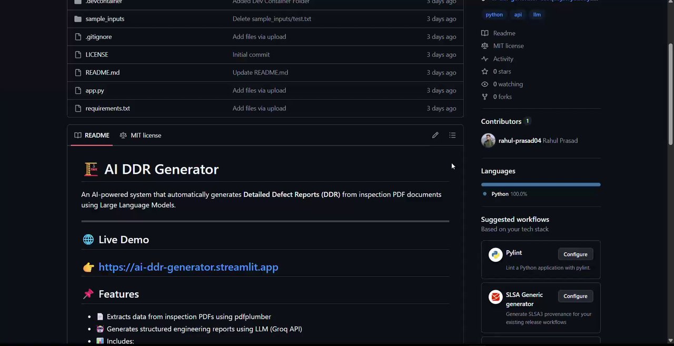The width and height of the screenshot is (674, 346).
Task: Click the book icon beside Readme in sidebar
Action: 485,33
